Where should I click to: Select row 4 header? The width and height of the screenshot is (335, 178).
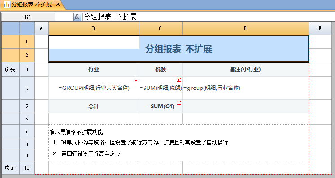(27, 88)
